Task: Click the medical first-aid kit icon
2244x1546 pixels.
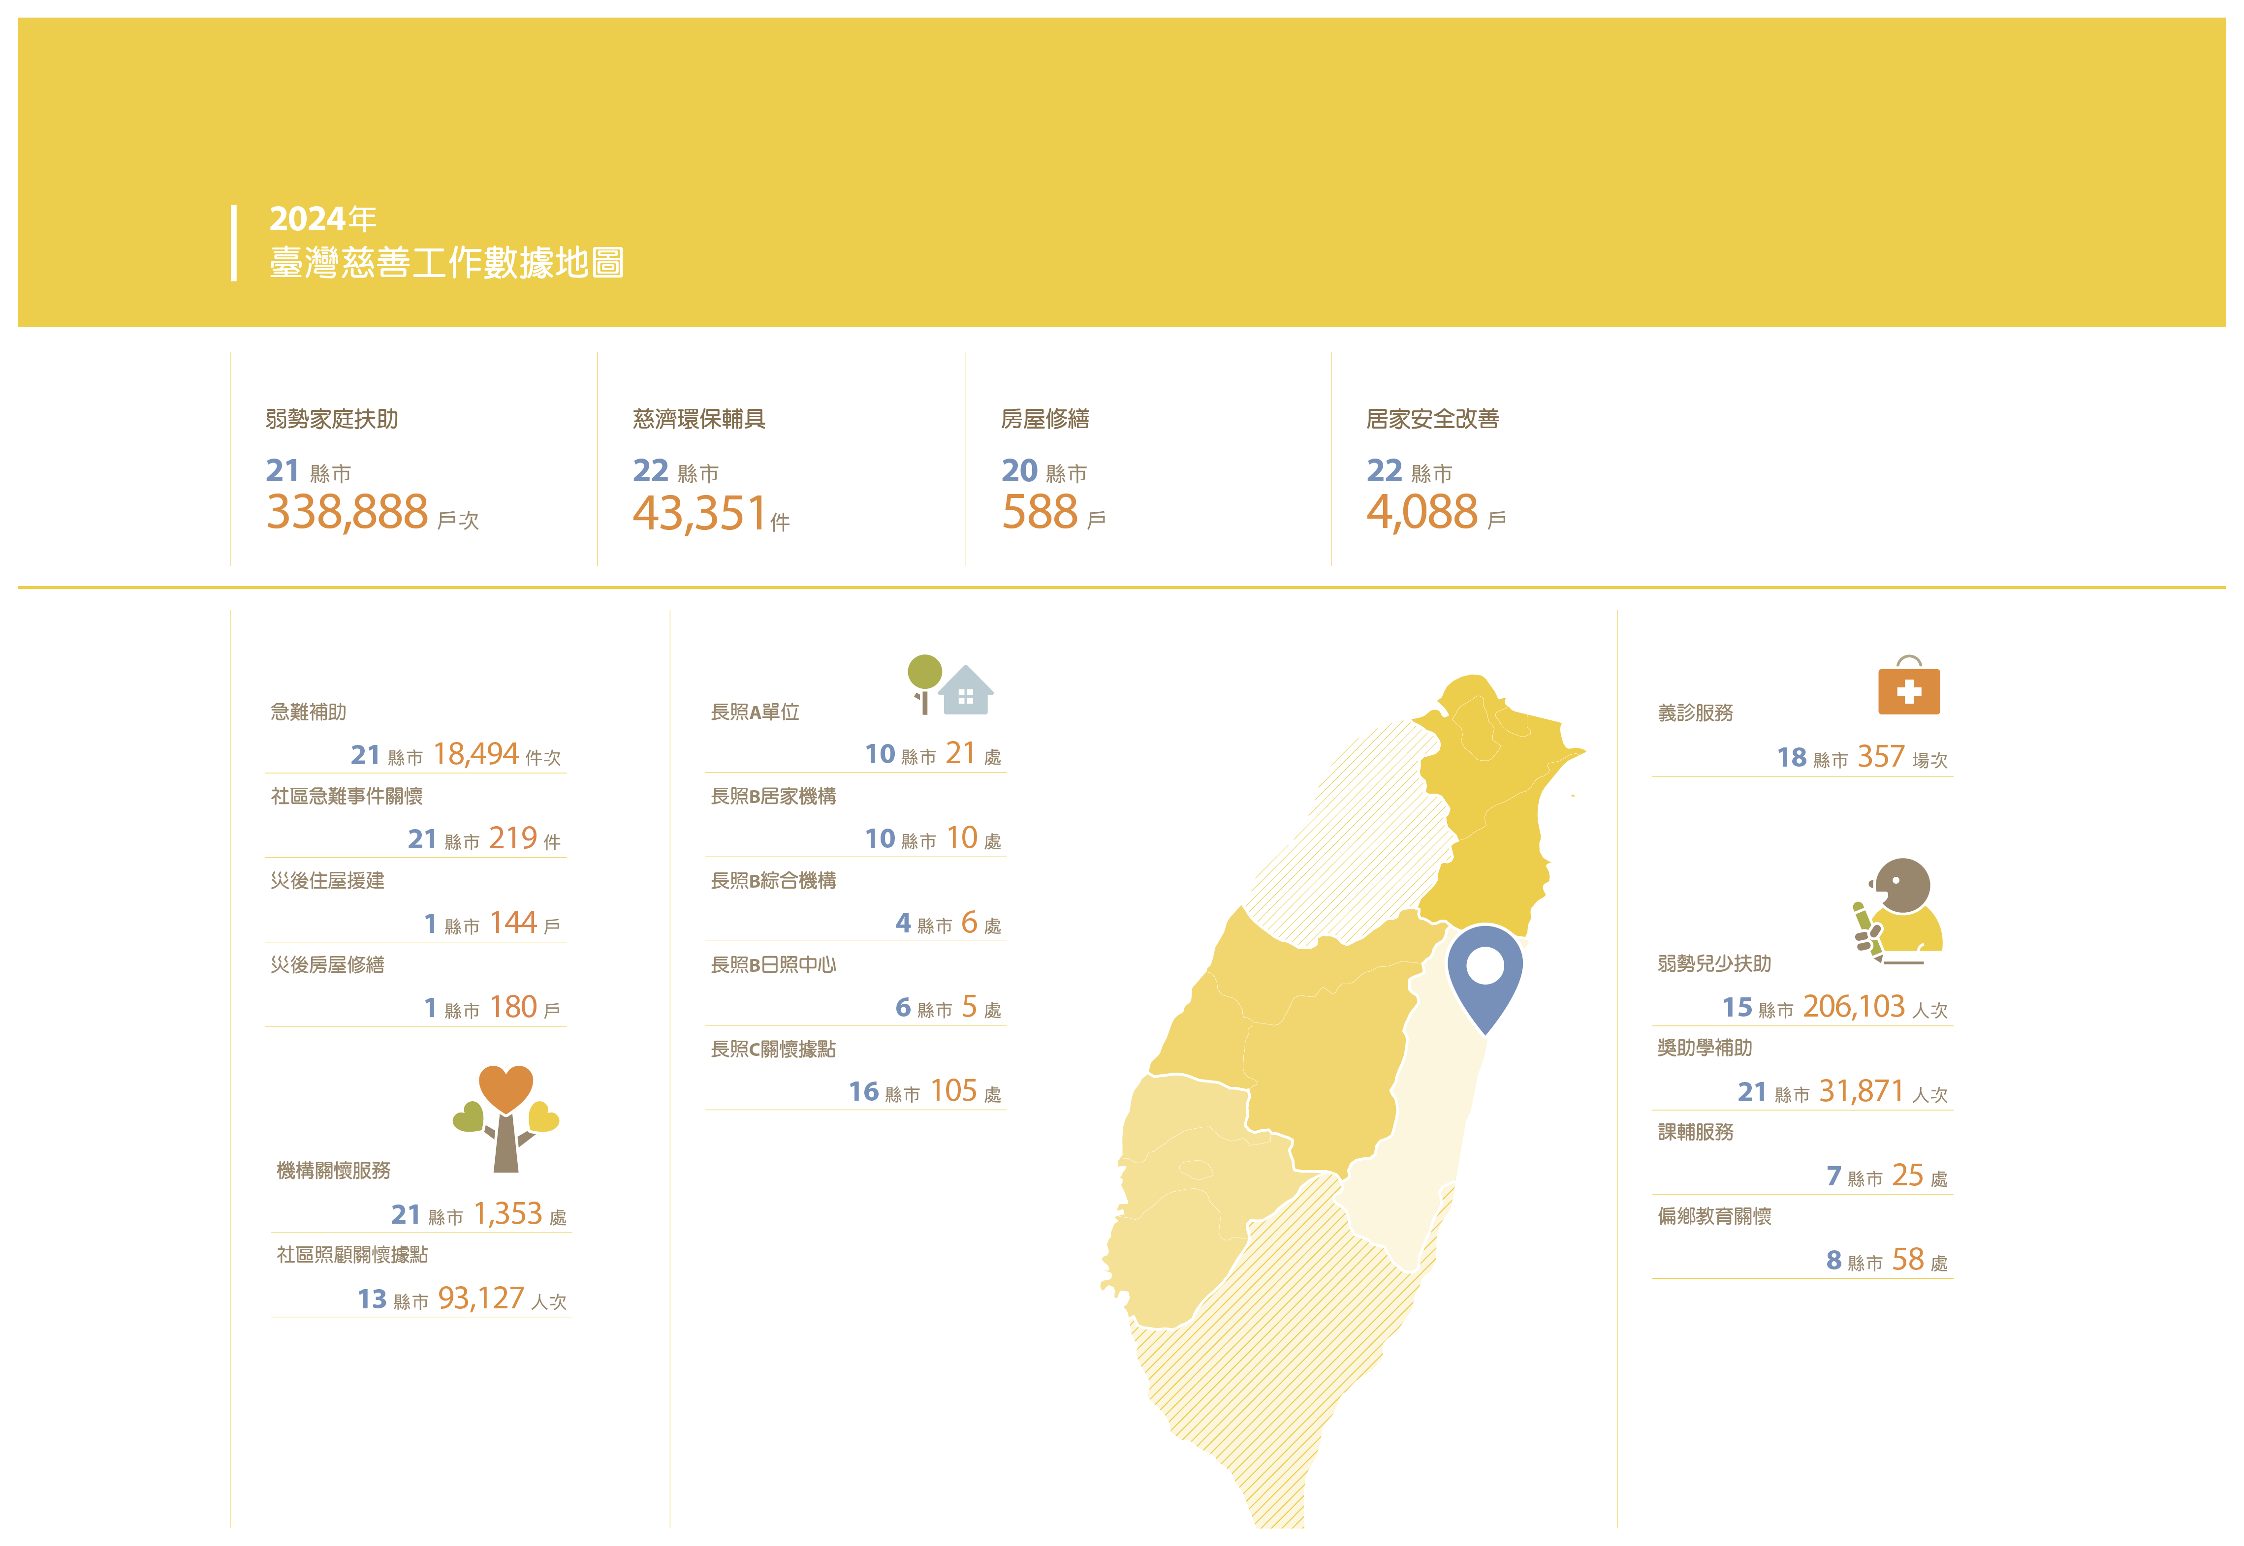Action: coord(1909,685)
